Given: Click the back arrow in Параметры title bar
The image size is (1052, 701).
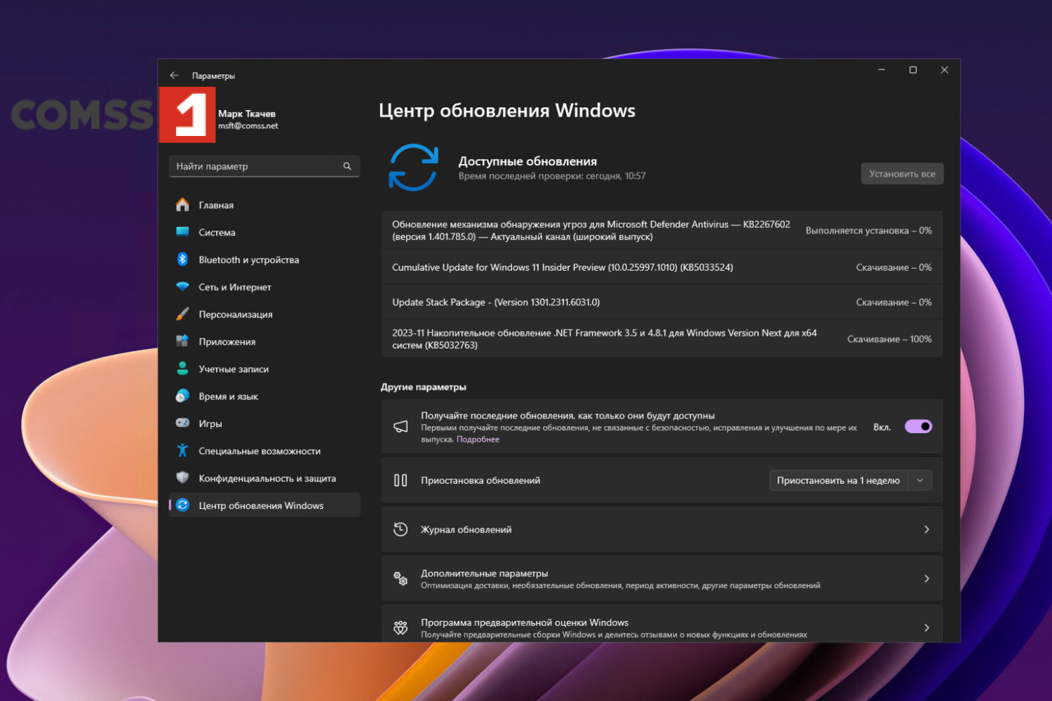Looking at the screenshot, I should coord(174,76).
